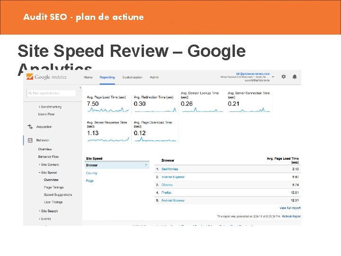Viewport: 341px width, 256px height.
Task: Click the Page Download Time sparkline
Action: pyautogui.click(x=155, y=139)
